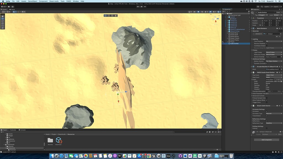Click the Inspector panel lock icon
The height and width of the screenshot is (159, 283).
[x=280, y=9]
